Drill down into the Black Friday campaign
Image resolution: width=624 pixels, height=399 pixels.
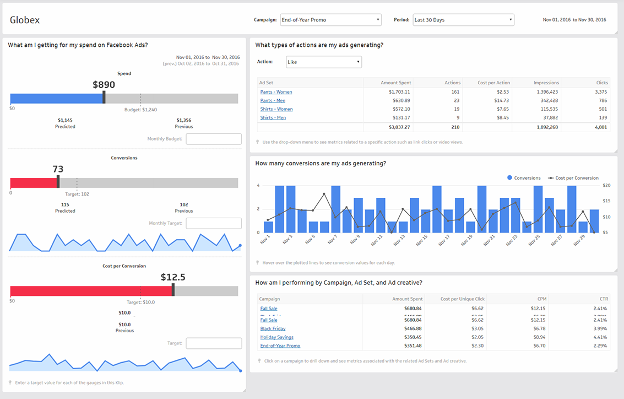tap(273, 328)
